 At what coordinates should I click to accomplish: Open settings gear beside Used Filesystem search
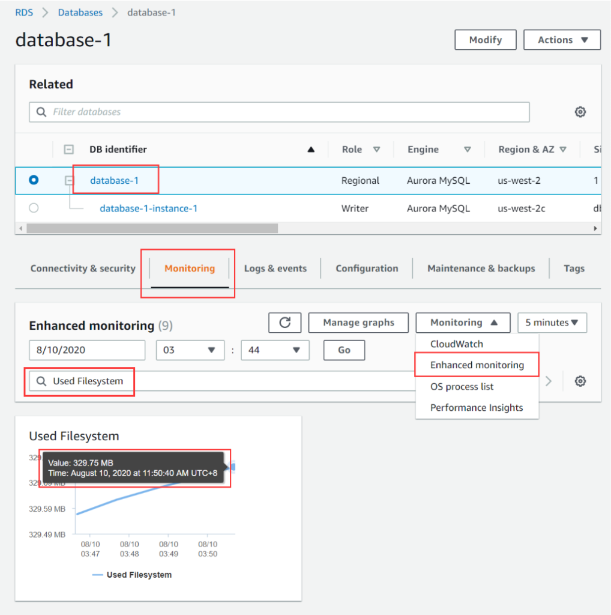click(580, 381)
